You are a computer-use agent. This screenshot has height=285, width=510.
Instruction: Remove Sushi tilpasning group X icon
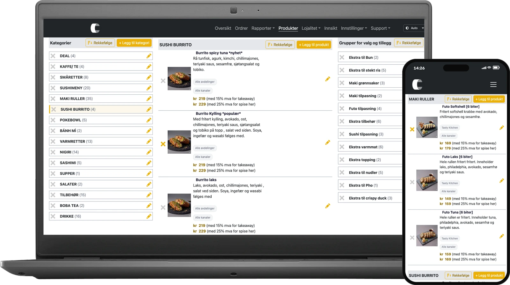(x=342, y=134)
